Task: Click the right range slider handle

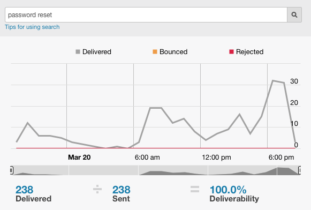Action: point(299,170)
